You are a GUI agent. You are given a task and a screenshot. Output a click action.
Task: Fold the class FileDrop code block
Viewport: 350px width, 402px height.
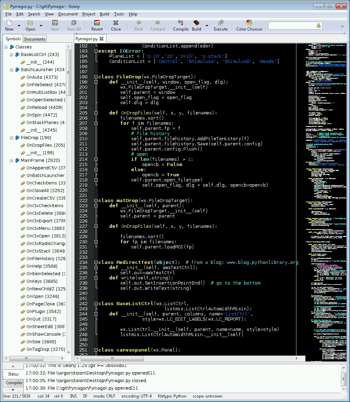pos(96,77)
